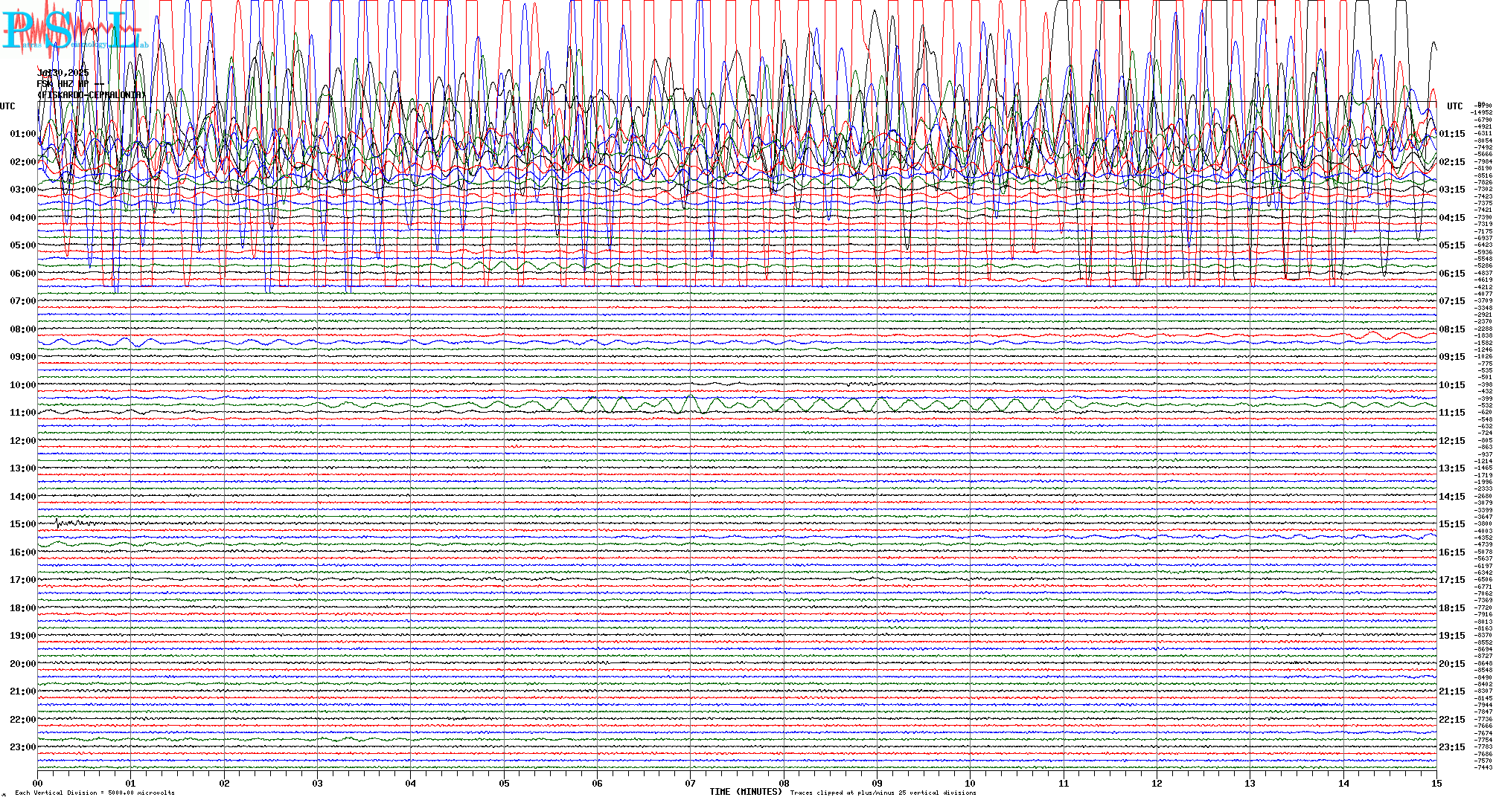The image size is (1496, 803).
Task: Click the '03:15' end-of-row label
Action: coord(1452,190)
